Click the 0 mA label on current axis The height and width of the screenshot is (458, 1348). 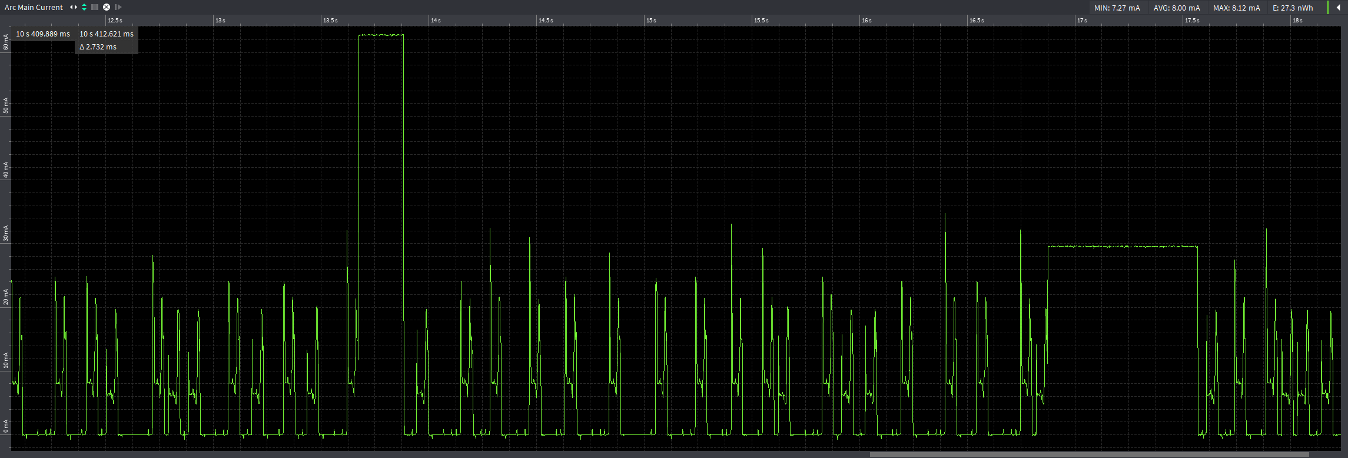6,426
